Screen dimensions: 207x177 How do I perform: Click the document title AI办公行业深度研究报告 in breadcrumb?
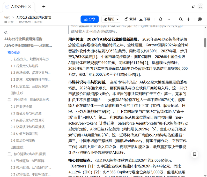click(34, 17)
